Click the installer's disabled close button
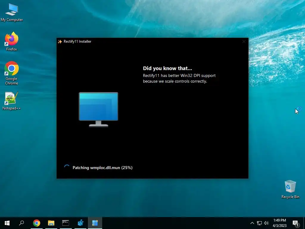The height and width of the screenshot is (229, 305). (x=244, y=41)
